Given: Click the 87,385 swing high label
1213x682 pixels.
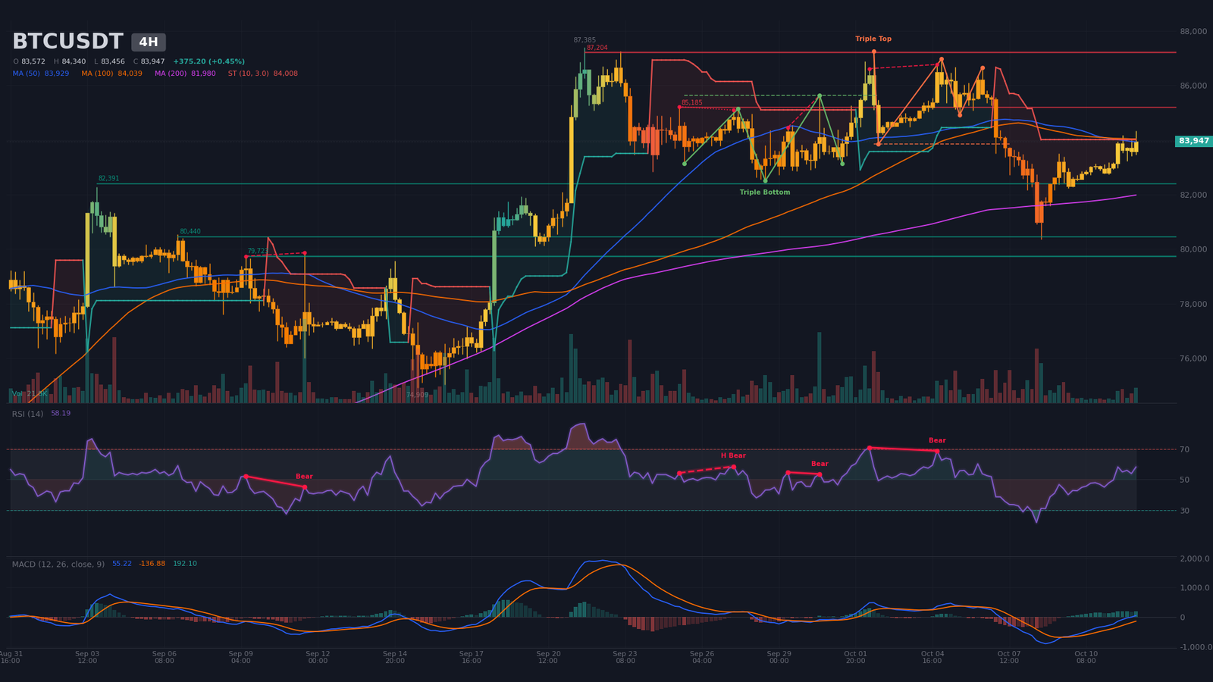Looking at the screenshot, I should click(x=585, y=40).
